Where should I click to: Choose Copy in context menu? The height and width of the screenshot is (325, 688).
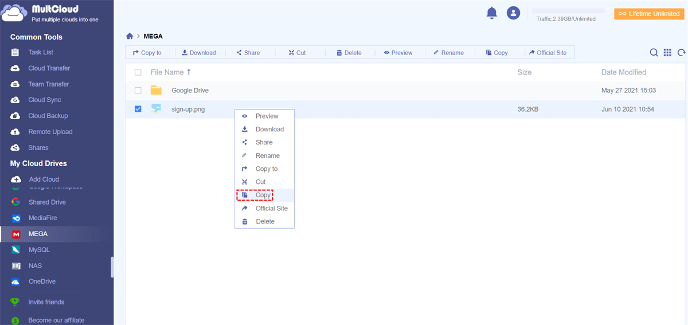[264, 195]
